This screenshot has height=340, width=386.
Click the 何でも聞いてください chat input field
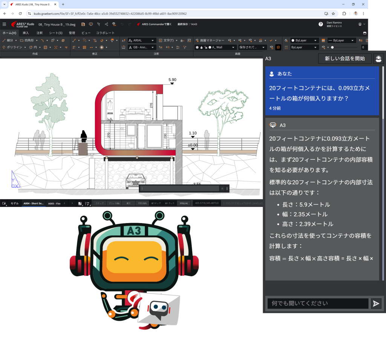click(x=319, y=304)
